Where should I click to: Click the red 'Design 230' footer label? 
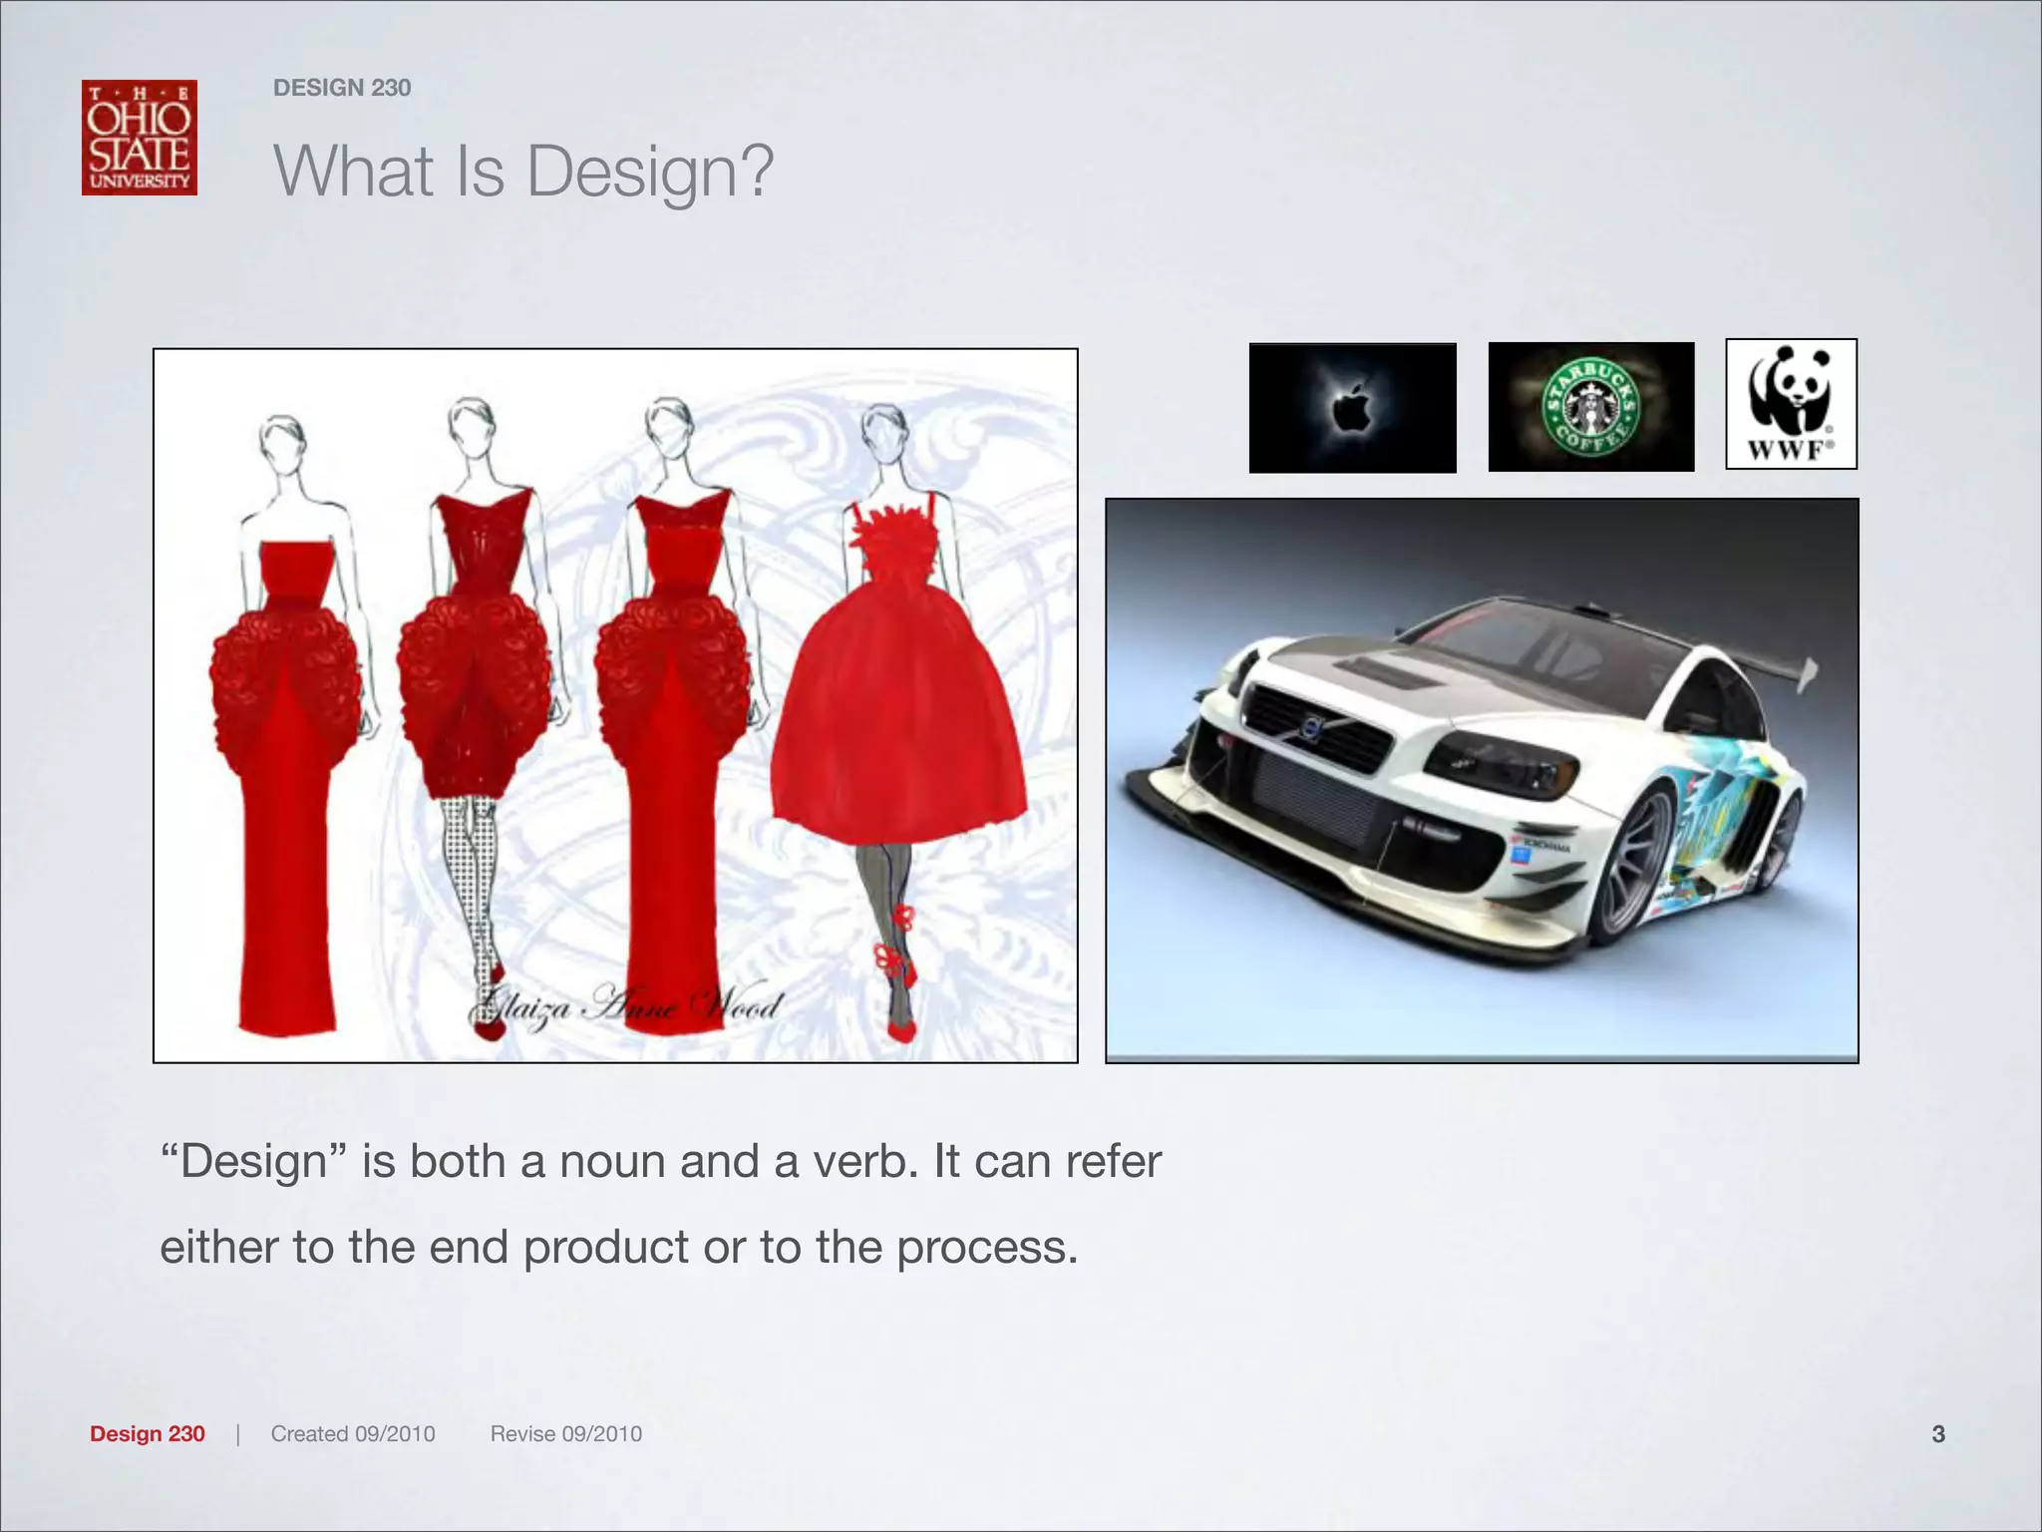point(148,1433)
